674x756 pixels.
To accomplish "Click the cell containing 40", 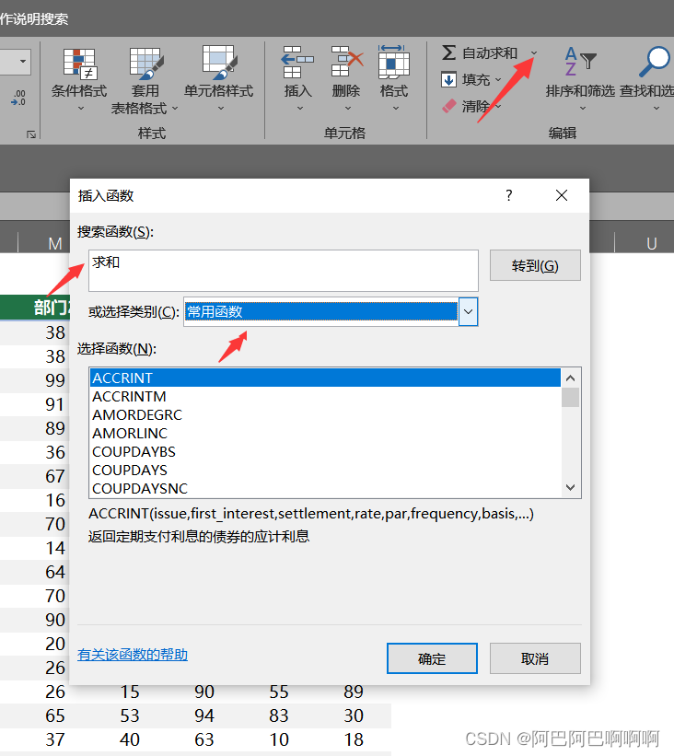I will point(130,739).
